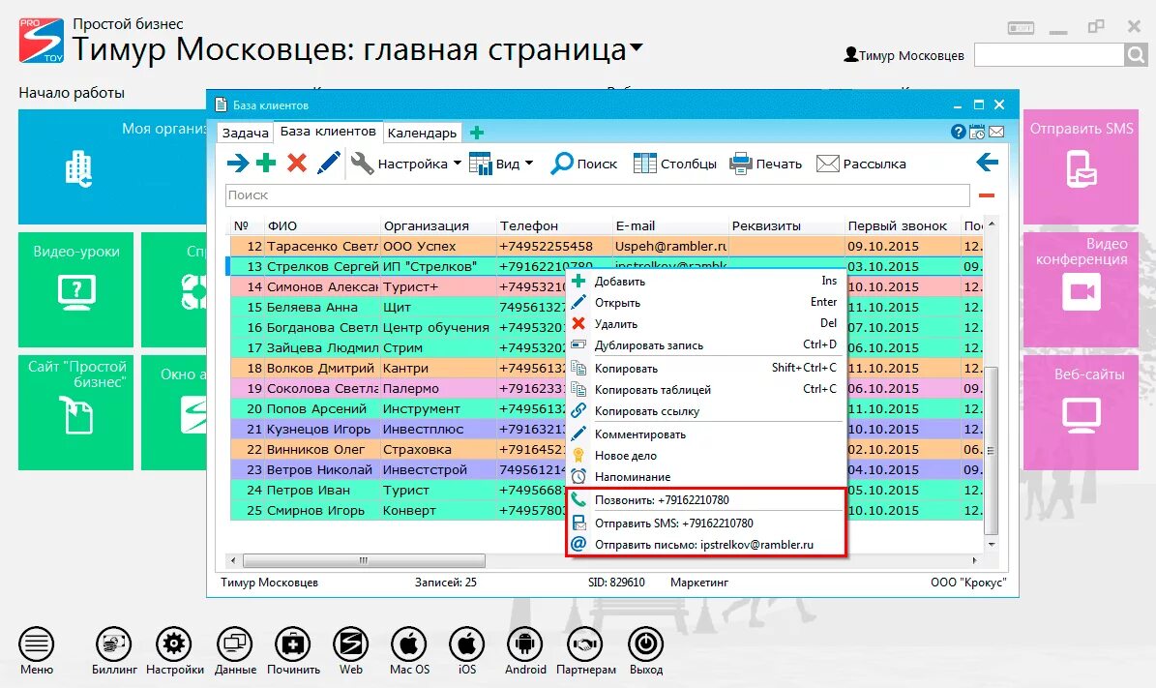The width and height of the screenshot is (1156, 688).
Task: Open the Видео конференция tile
Action: [1081, 289]
